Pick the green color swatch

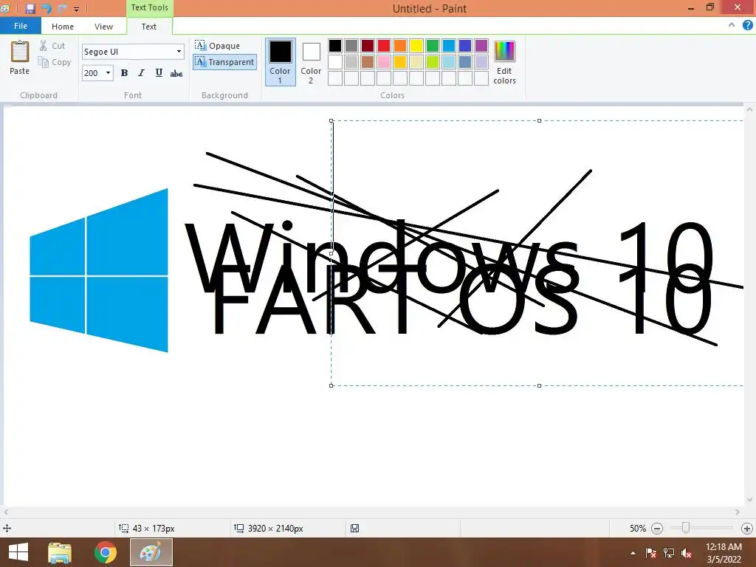(433, 46)
